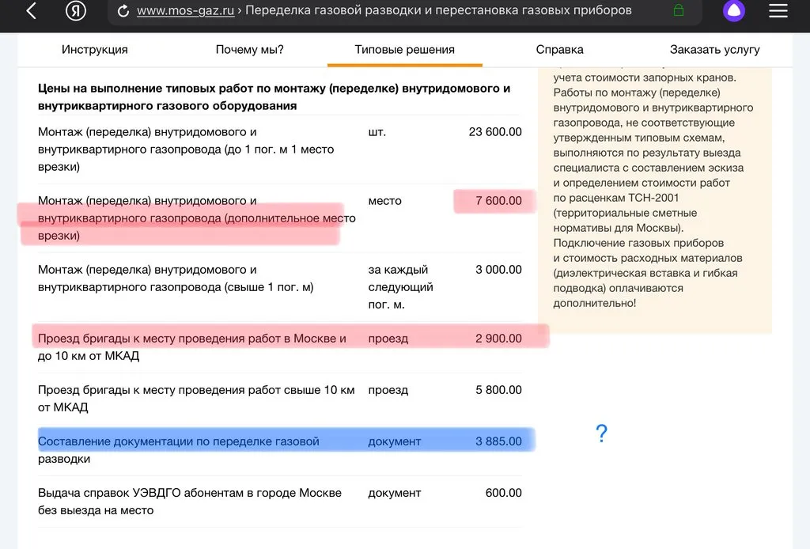The image size is (810, 549).
Task: Click the unit cell 'место'
Action: point(385,200)
